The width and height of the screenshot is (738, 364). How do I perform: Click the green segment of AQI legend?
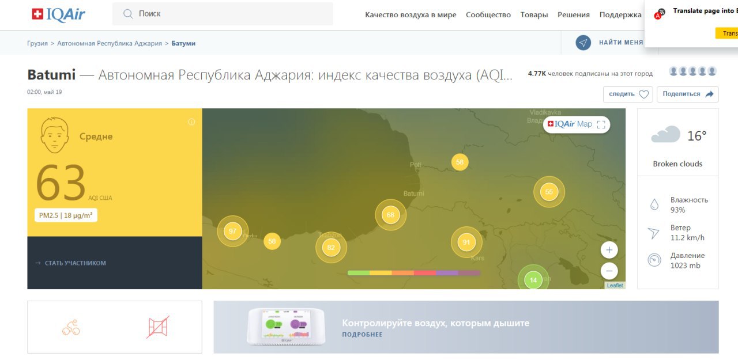358,273
